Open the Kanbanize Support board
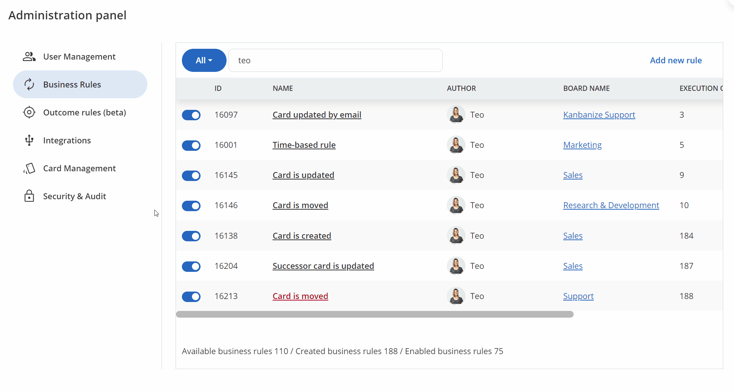The image size is (734, 391). point(599,115)
